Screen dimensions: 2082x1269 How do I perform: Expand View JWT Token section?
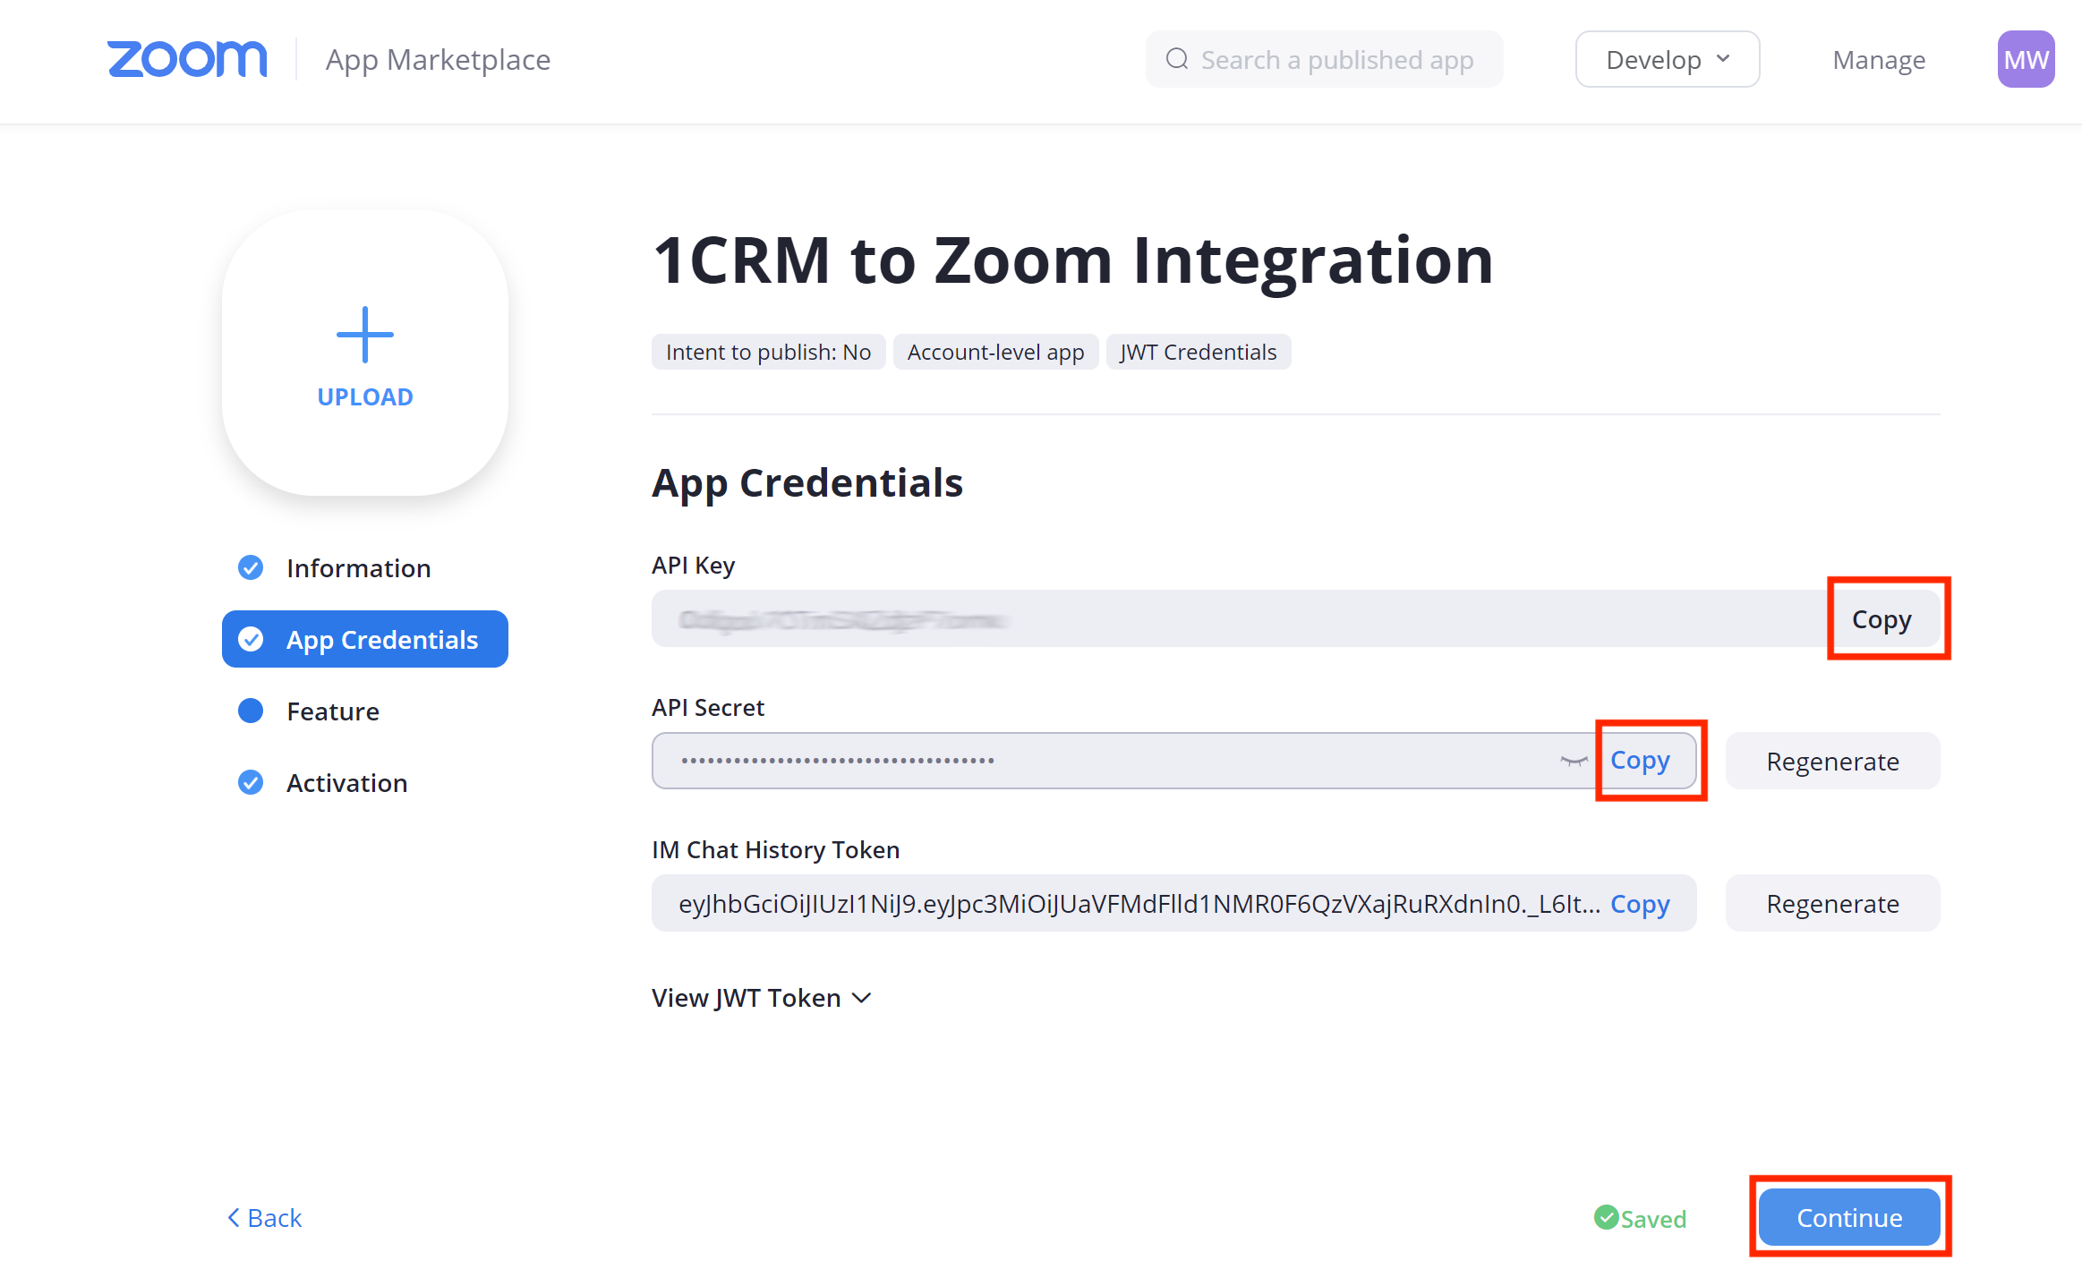click(x=762, y=997)
